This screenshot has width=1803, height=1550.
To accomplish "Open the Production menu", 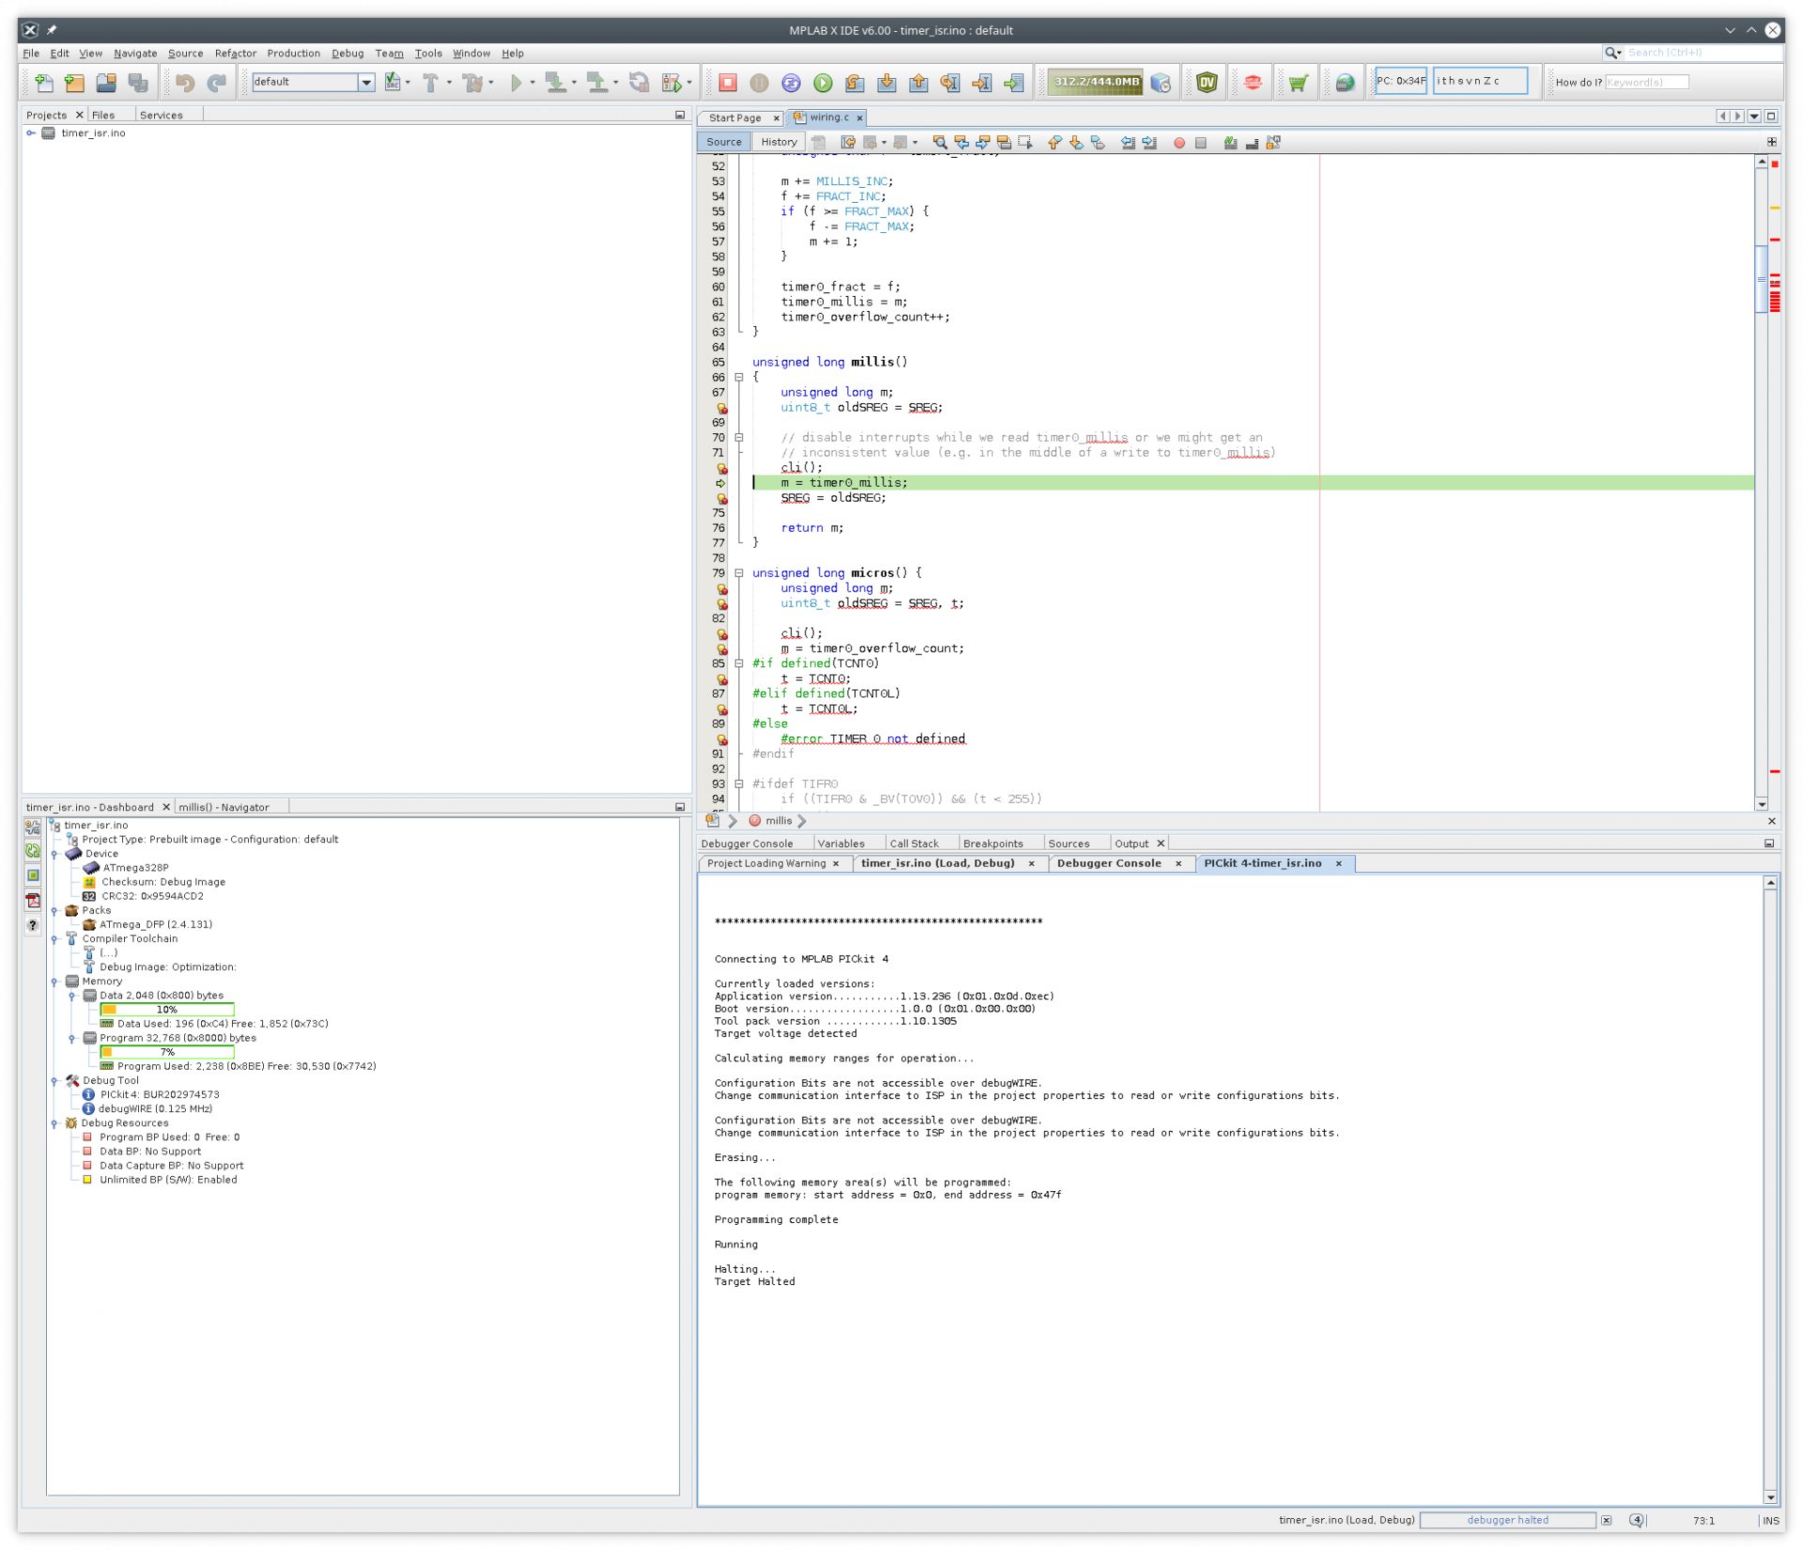I will pos(293,54).
